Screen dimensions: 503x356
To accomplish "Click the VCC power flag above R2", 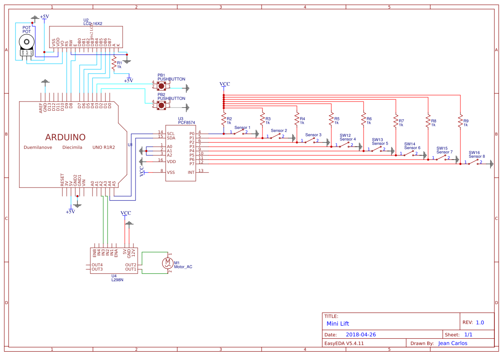I will pos(224,84).
